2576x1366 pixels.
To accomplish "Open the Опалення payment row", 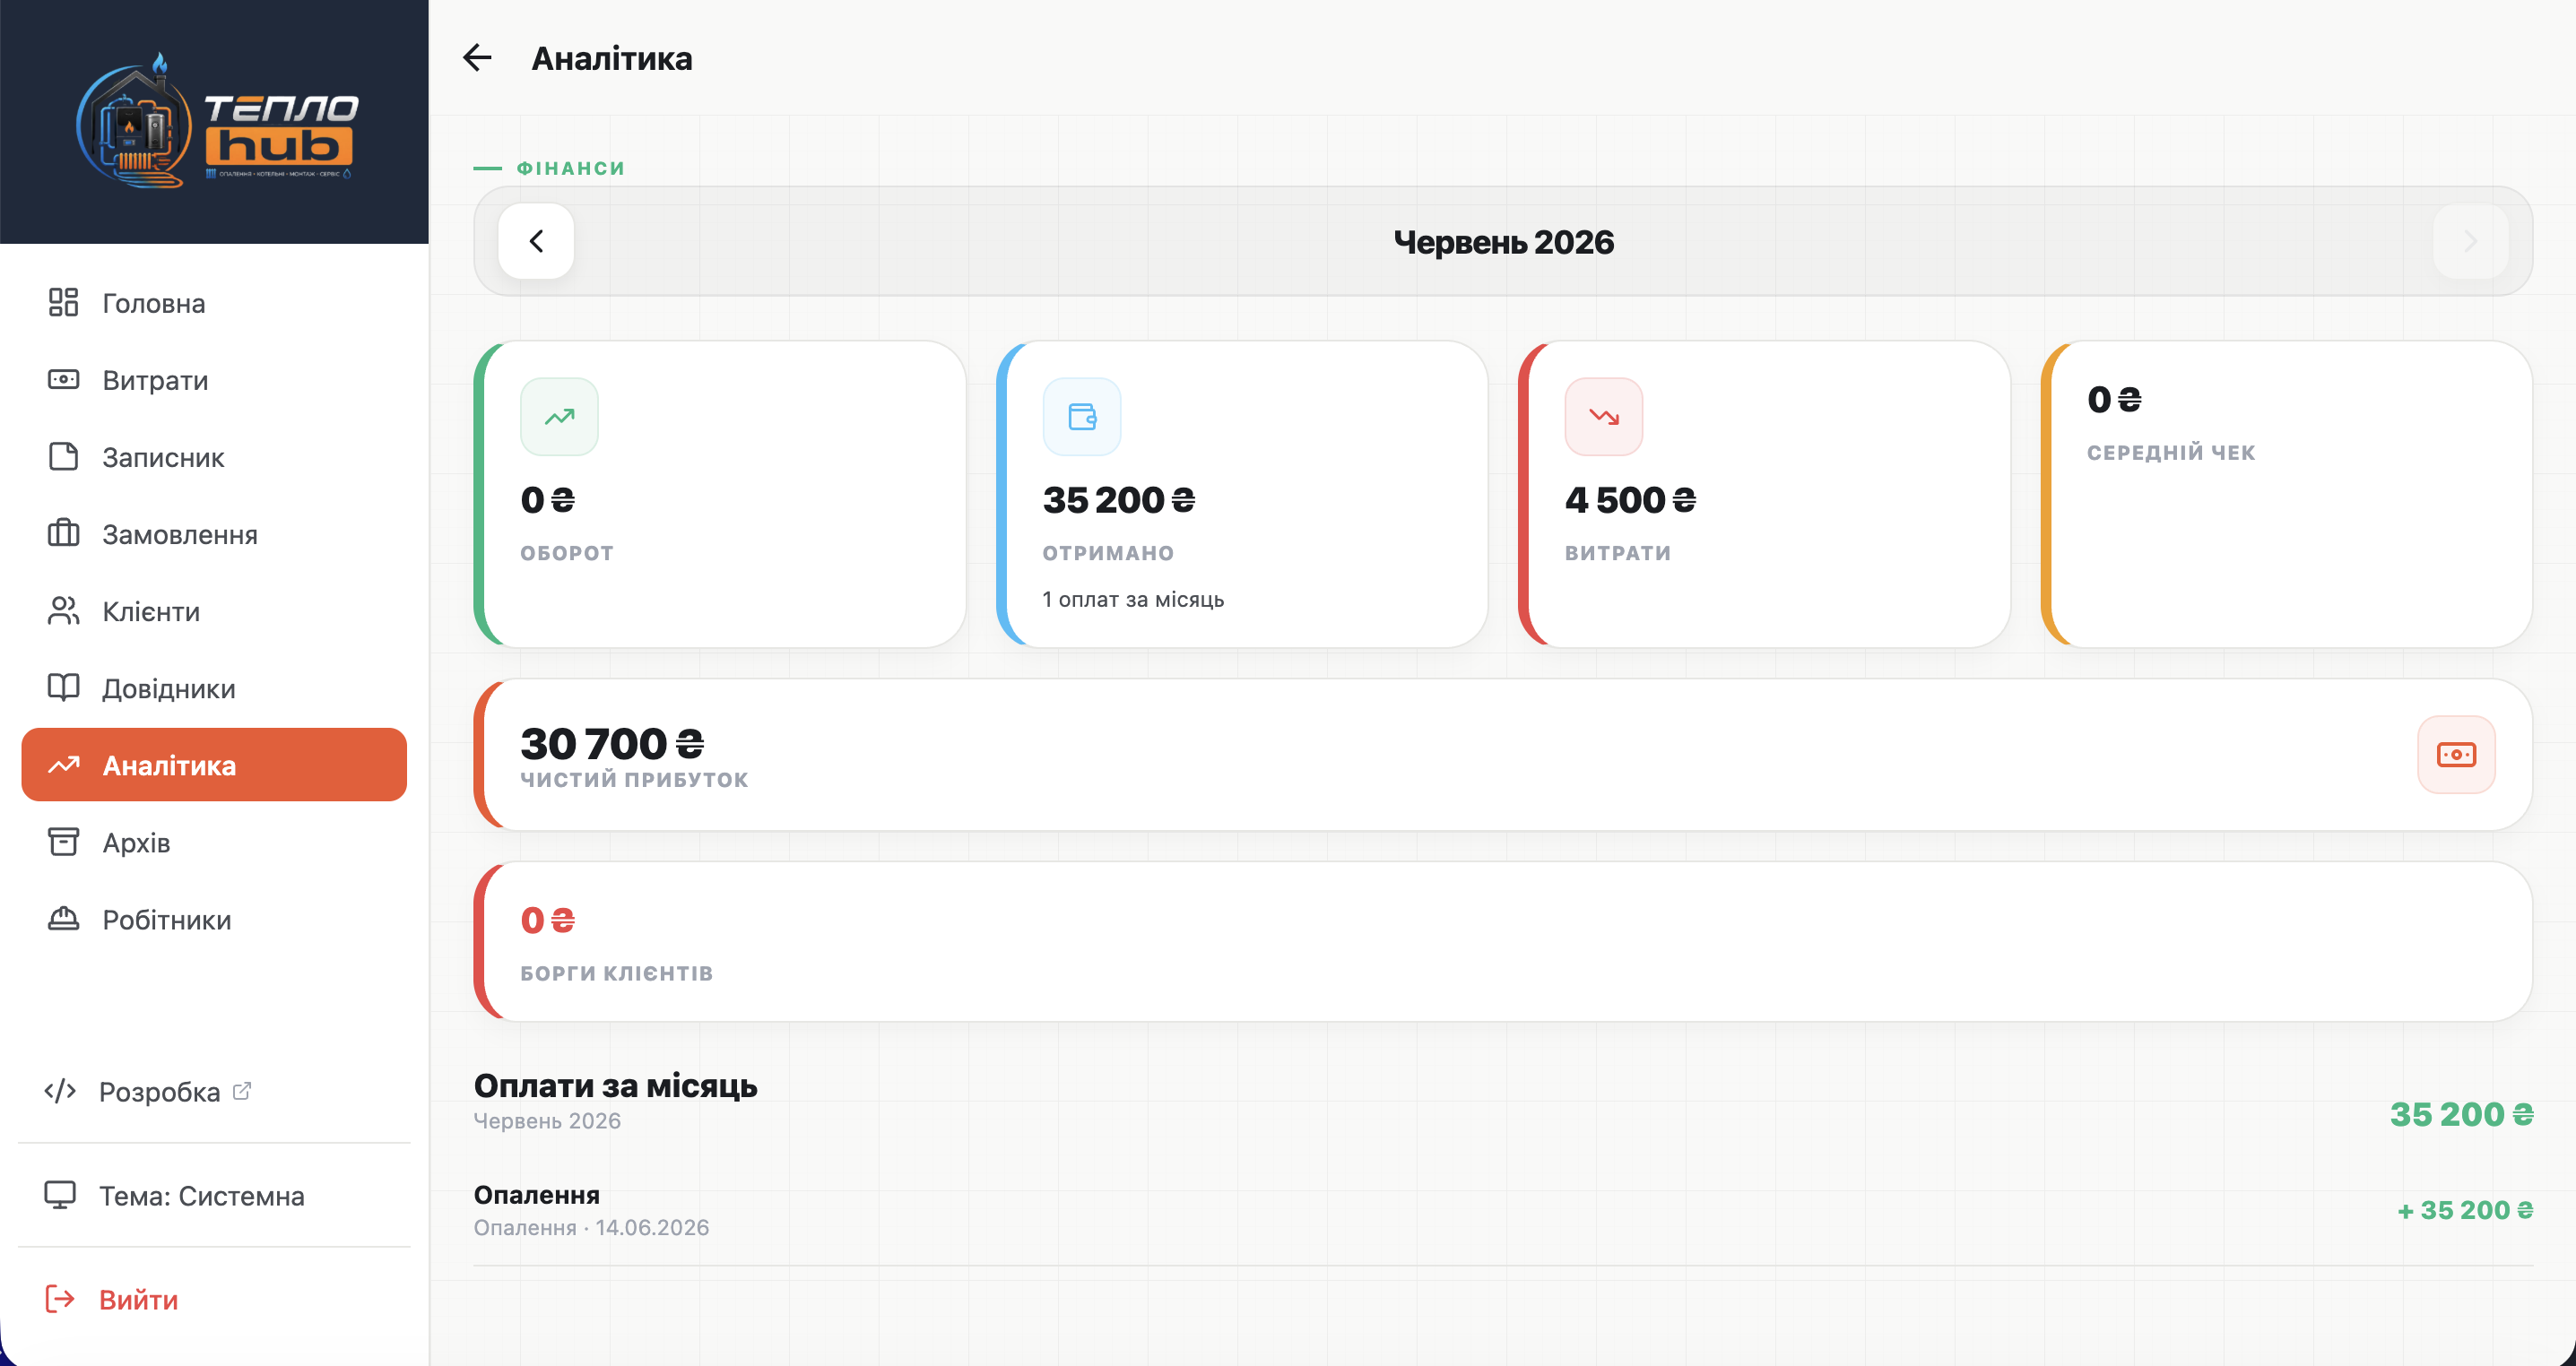I will click(1503, 1210).
